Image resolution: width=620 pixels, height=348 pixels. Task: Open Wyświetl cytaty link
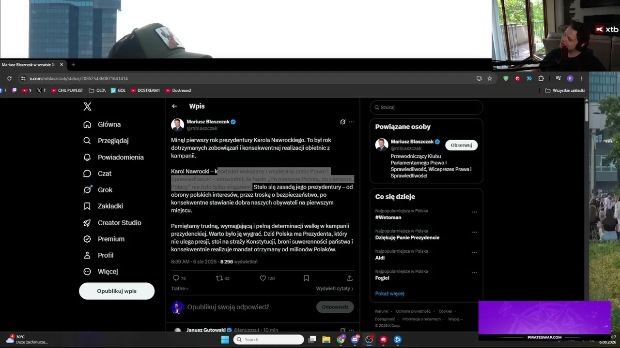(x=335, y=289)
